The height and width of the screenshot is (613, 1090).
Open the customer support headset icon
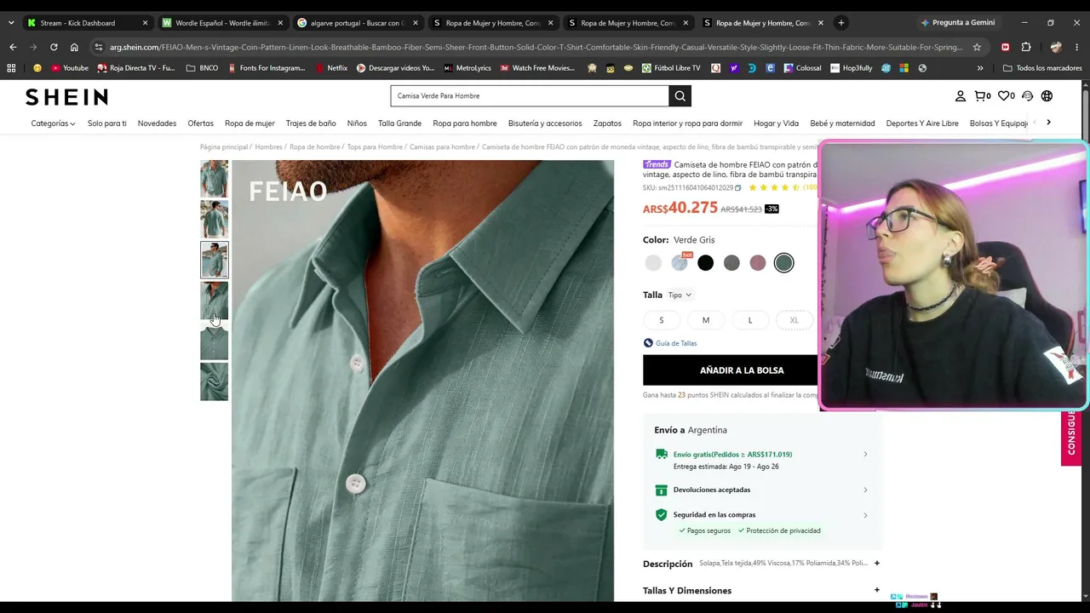pos(1027,96)
